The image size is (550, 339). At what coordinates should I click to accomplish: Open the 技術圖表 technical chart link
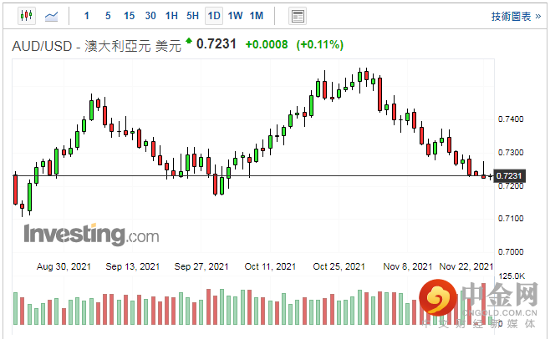516,16
